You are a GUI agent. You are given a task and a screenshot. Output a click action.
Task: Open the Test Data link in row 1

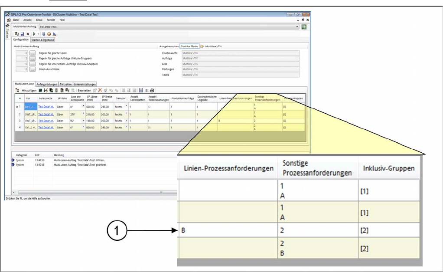(x=46, y=107)
